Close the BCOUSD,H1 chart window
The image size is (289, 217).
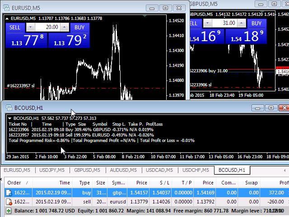point(284,108)
